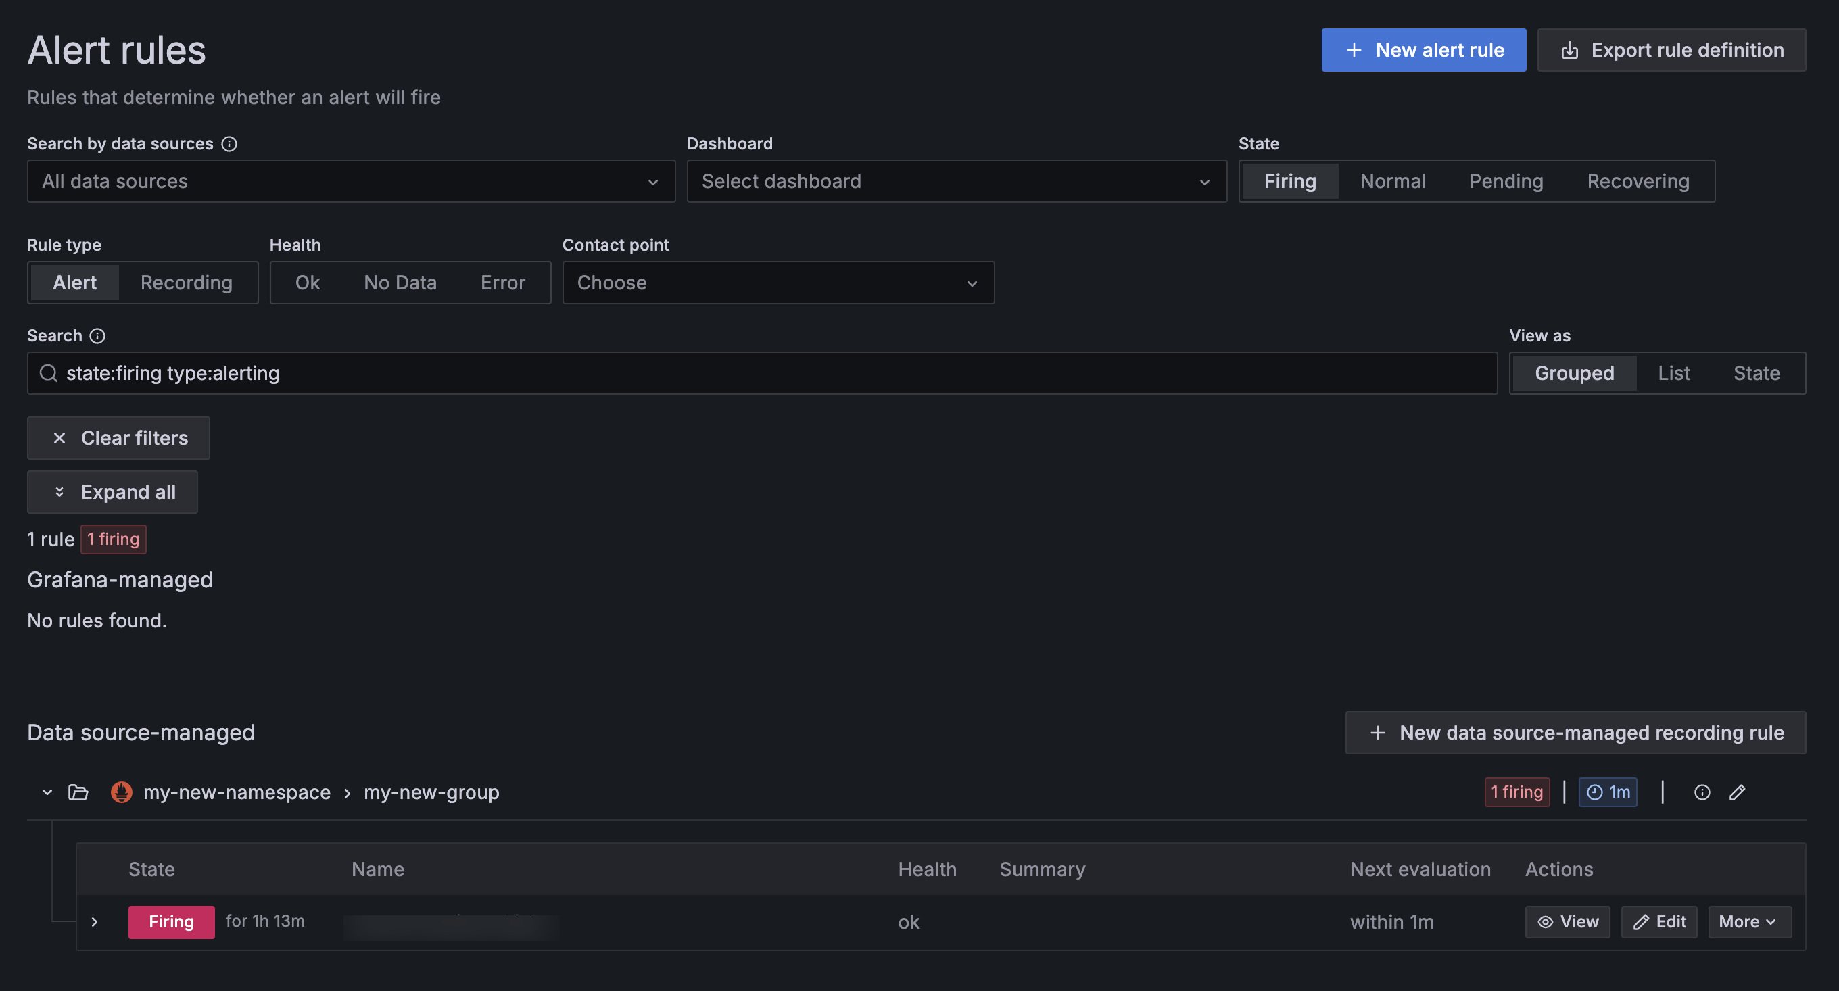
Task: Expand the Firing rule row chevron
Action: [x=95, y=922]
